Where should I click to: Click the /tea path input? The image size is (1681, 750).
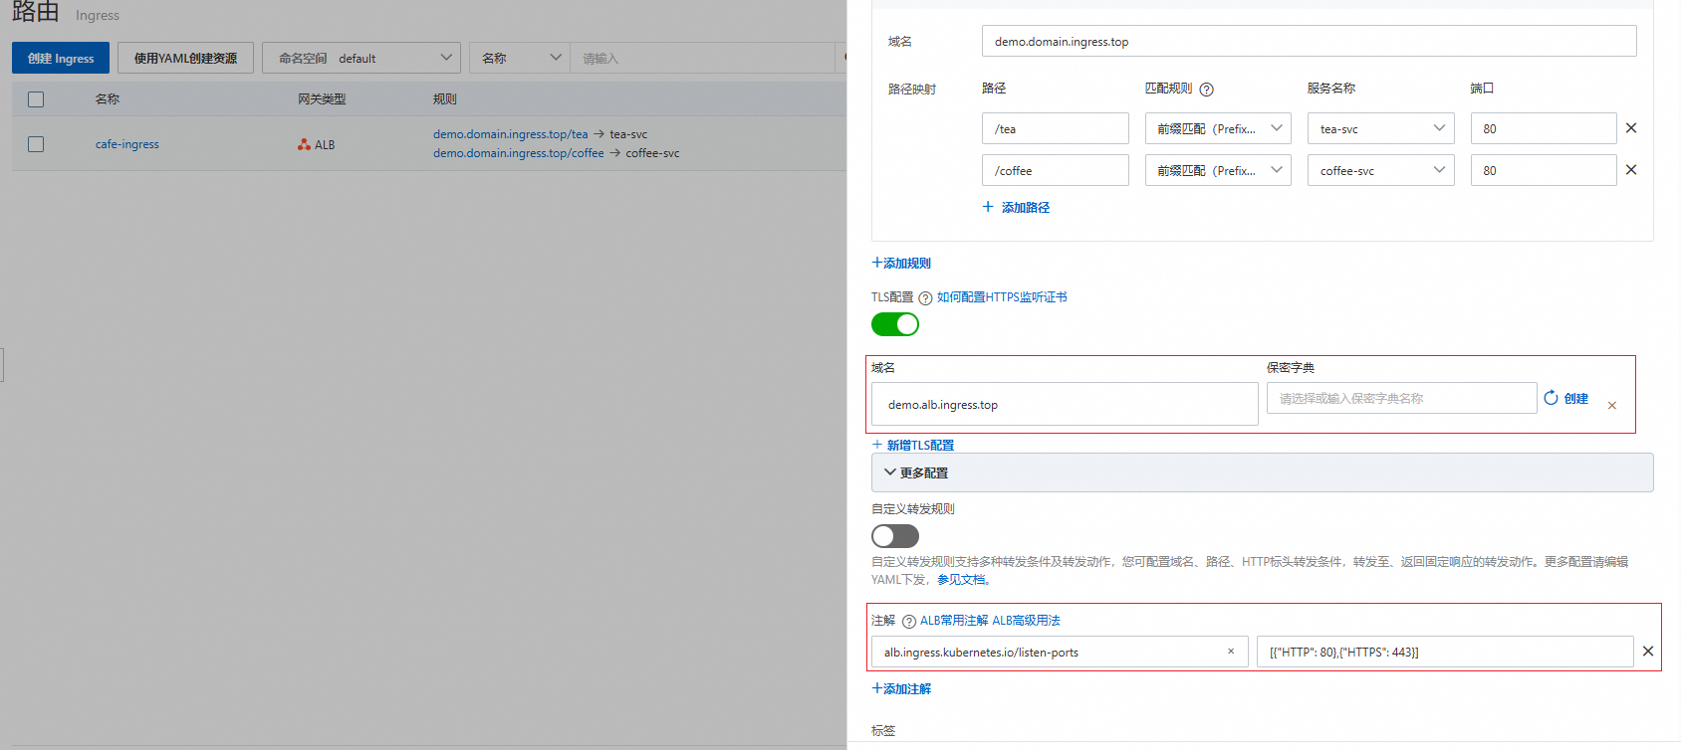[1055, 128]
